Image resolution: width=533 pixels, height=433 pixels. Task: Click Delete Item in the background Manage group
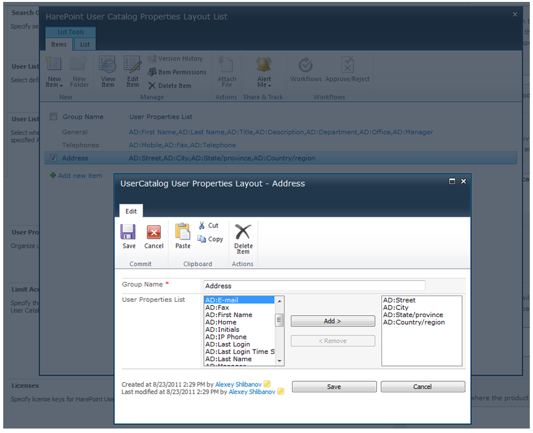click(170, 85)
